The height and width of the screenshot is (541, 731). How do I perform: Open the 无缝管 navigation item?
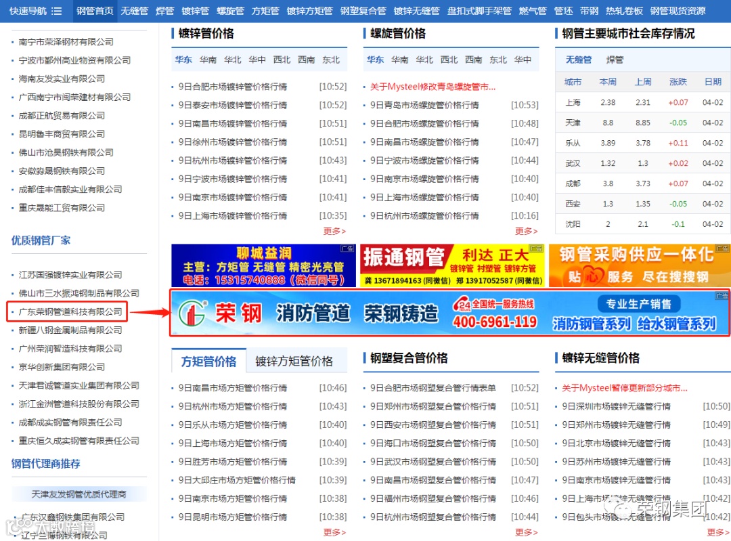tap(134, 11)
